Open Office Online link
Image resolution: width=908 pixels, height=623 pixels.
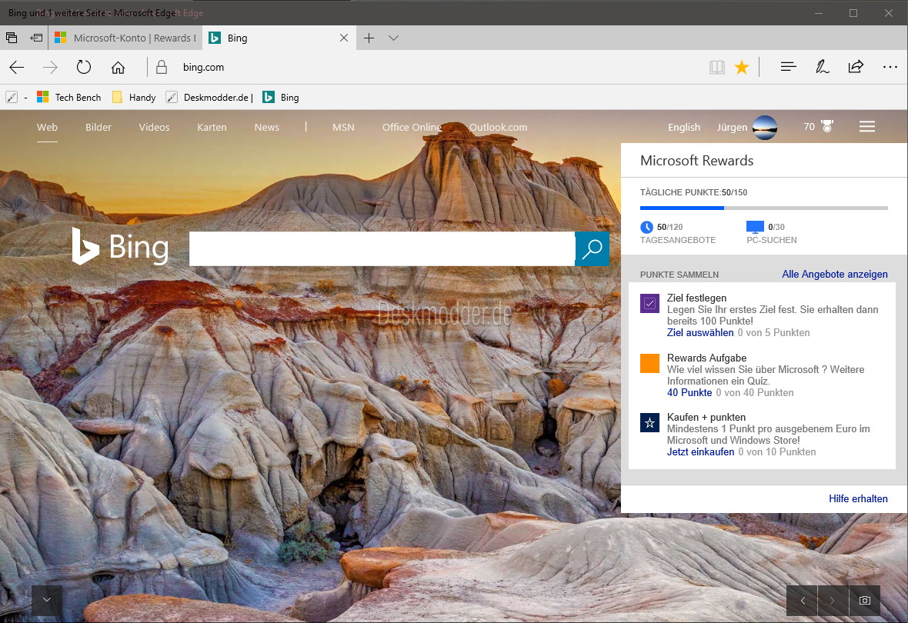pyautogui.click(x=412, y=128)
